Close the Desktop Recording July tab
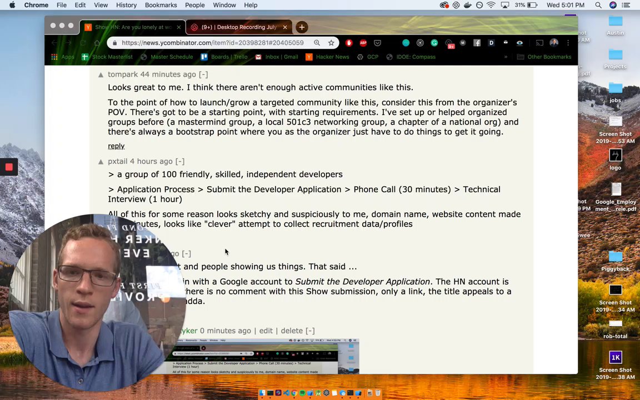 pyautogui.click(x=285, y=27)
